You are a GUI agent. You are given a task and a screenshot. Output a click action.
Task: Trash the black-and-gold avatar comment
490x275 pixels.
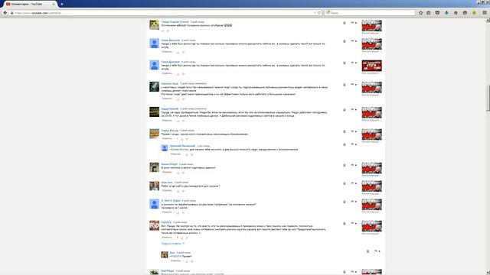345,110
